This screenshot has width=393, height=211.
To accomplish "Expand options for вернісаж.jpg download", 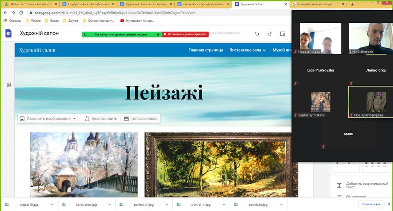I will [281, 204].
